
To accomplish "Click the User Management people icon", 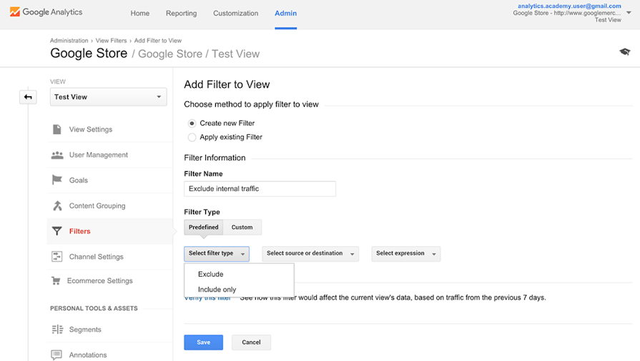I will point(57,155).
